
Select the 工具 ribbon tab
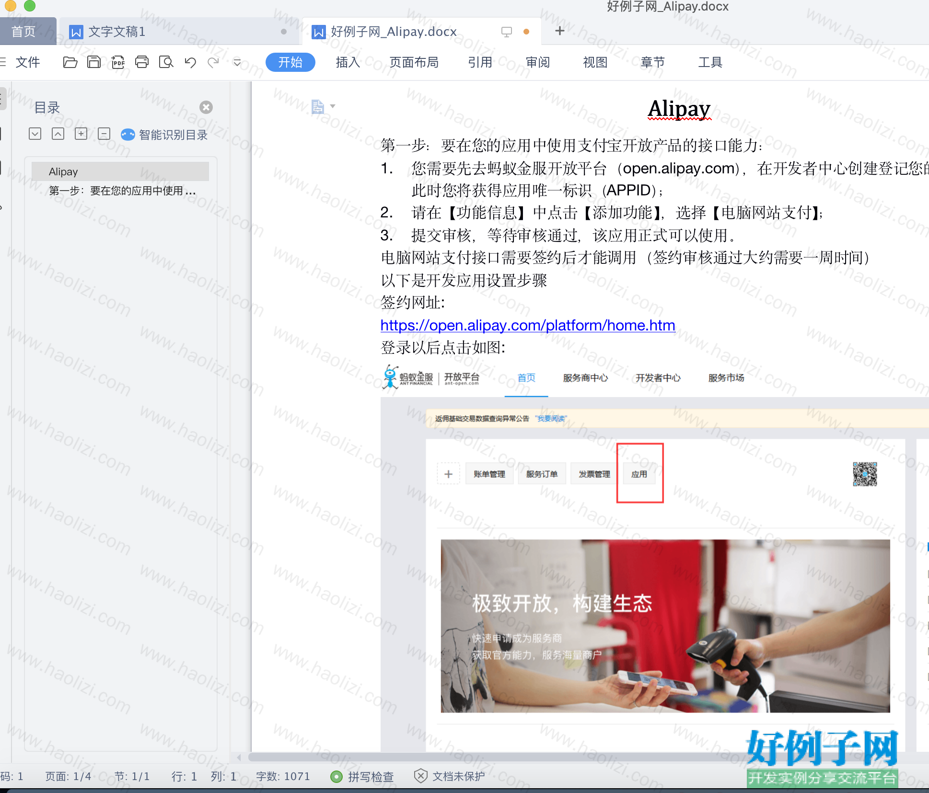pyautogui.click(x=710, y=62)
